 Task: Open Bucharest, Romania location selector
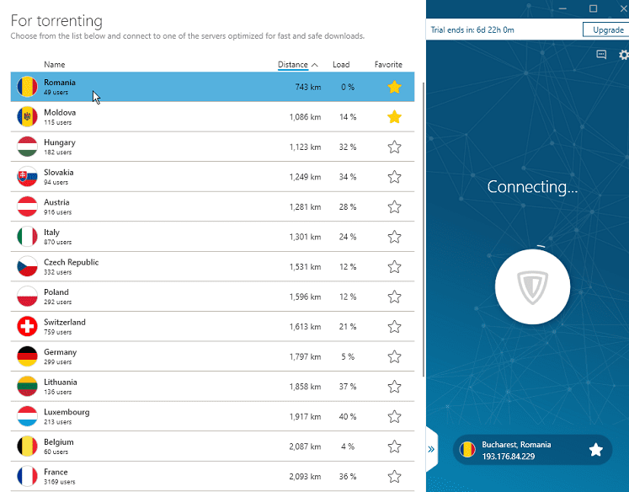coord(532,450)
